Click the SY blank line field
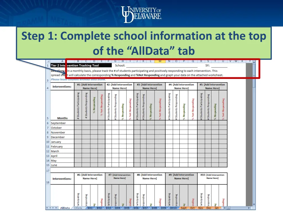283x212 pixels. click(x=219, y=66)
